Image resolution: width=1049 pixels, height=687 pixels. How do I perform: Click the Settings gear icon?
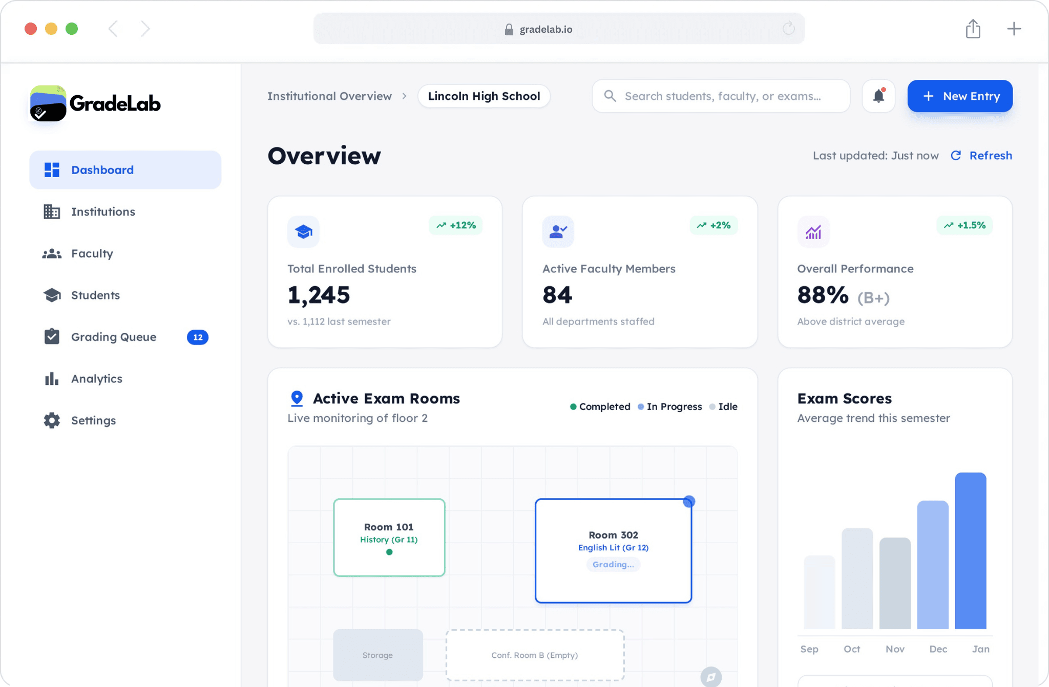[x=52, y=420]
